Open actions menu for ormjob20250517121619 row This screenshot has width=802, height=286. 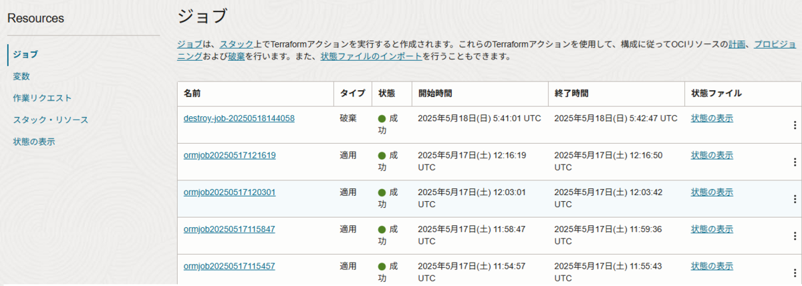click(795, 162)
